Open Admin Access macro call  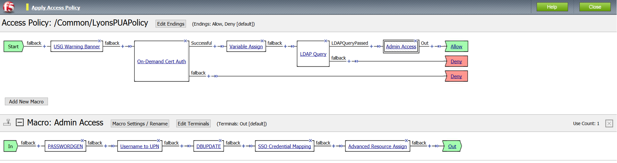tap(401, 47)
